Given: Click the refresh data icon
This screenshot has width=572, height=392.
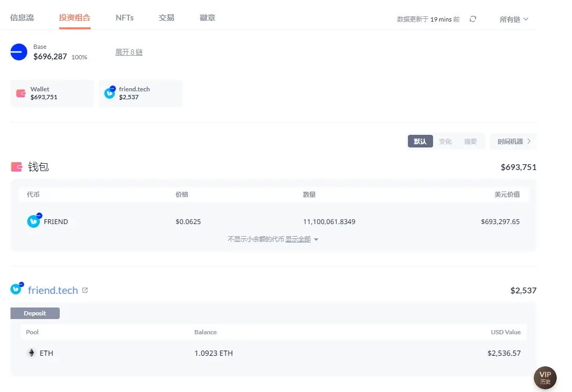Looking at the screenshot, I should click(473, 19).
